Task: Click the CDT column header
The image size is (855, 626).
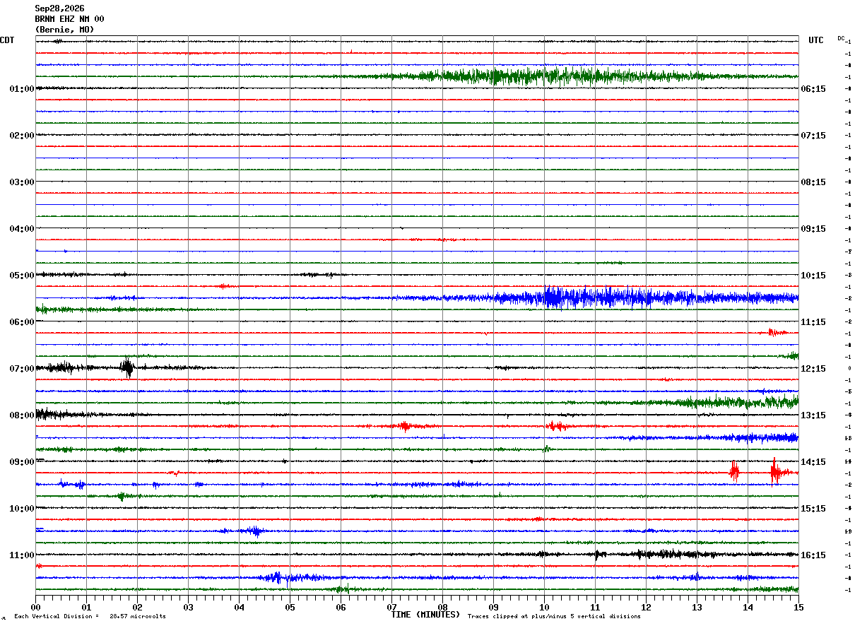Action: coord(7,40)
